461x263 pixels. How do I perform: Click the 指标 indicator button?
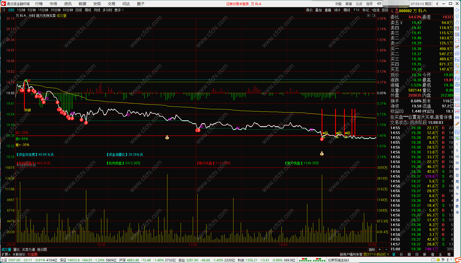[x=372, y=250]
